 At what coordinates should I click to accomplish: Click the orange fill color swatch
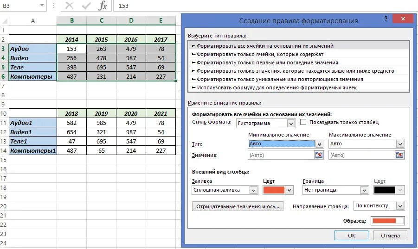(274, 190)
